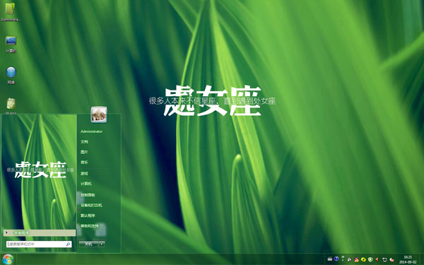Click the Windows Start orb
The height and width of the screenshot is (265, 424).
point(8,259)
